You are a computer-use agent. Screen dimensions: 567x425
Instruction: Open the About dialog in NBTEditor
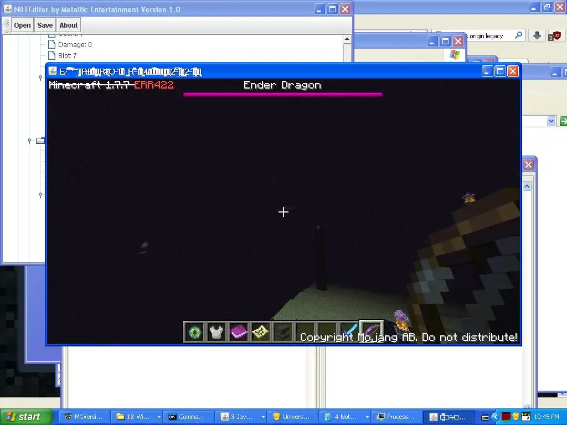[68, 25]
